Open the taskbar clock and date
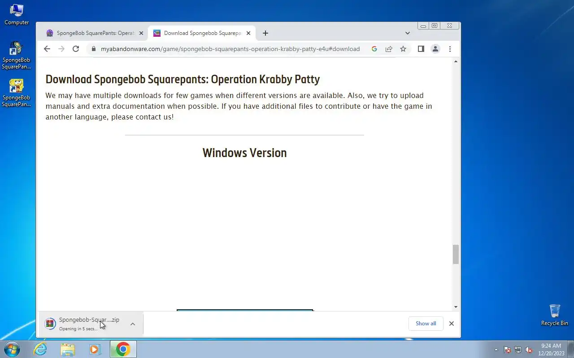 551,349
